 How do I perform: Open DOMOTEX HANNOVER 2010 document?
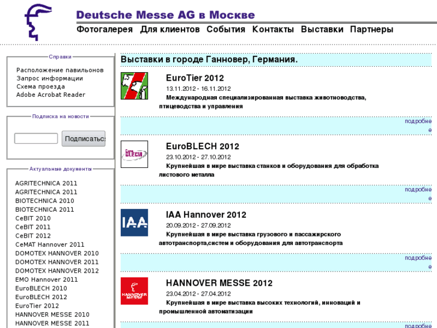[x=57, y=253]
